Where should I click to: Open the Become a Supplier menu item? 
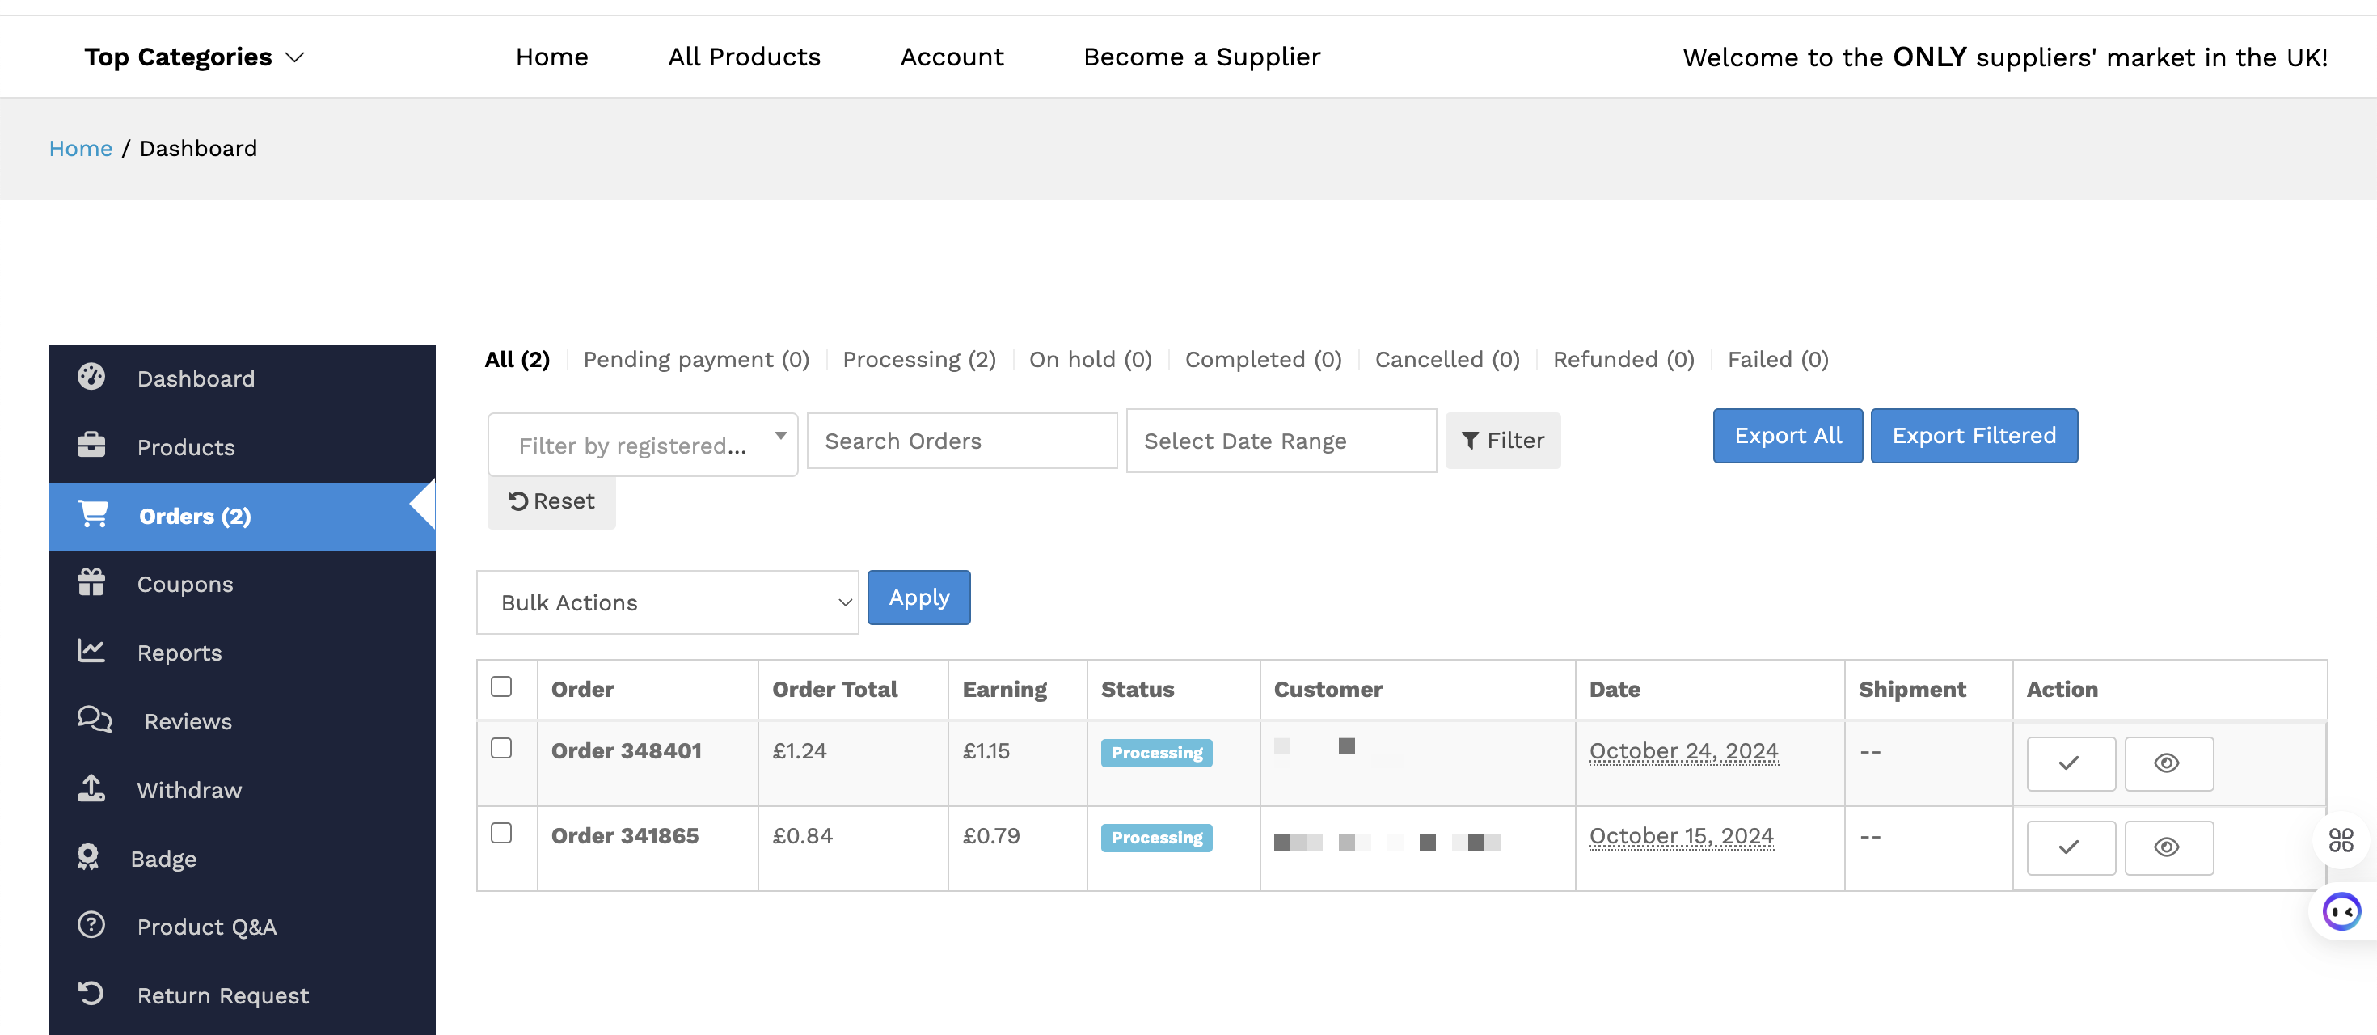click(1201, 57)
